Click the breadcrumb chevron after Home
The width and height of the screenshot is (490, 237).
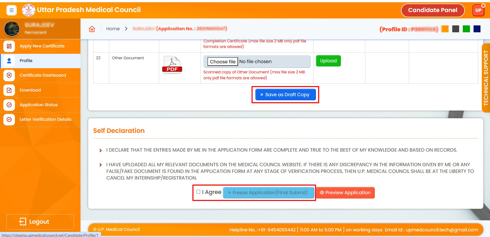[126, 29]
